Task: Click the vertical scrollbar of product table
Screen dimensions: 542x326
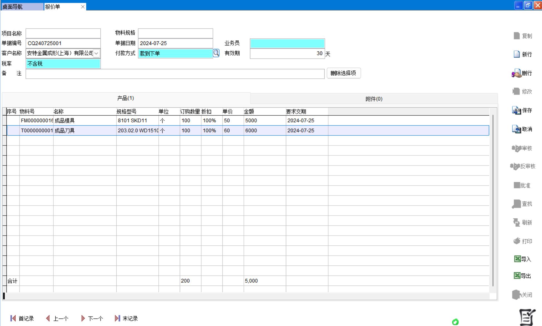Action: click(493, 200)
